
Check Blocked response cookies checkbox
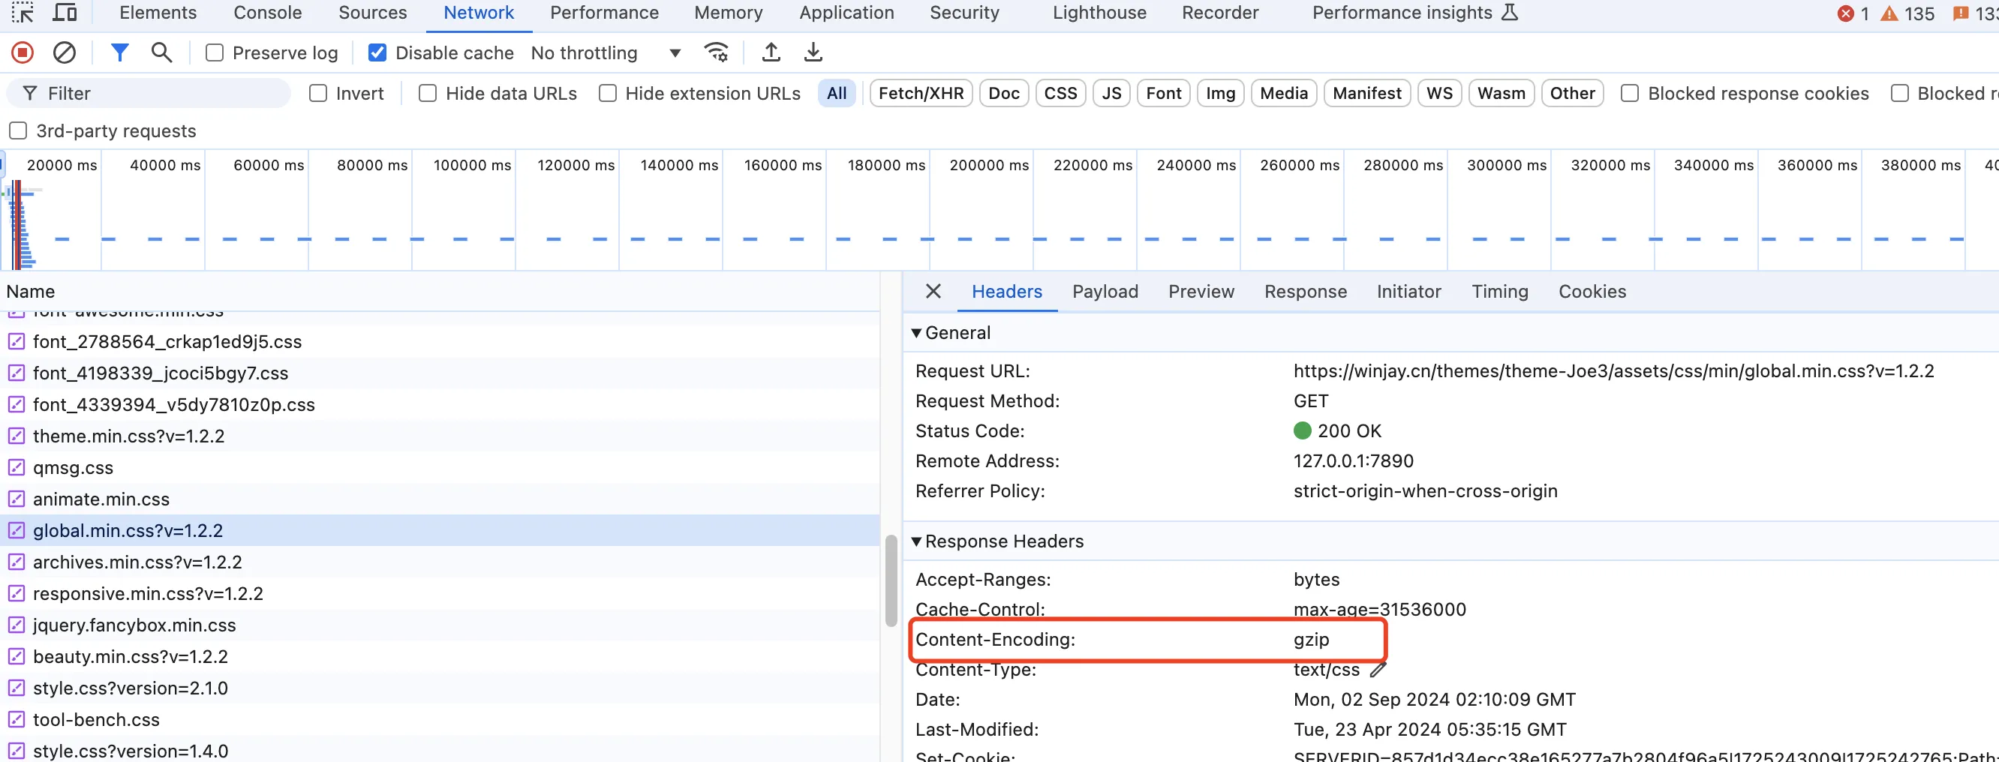[1630, 93]
